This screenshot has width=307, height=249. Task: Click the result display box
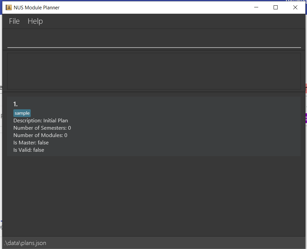coord(154,71)
